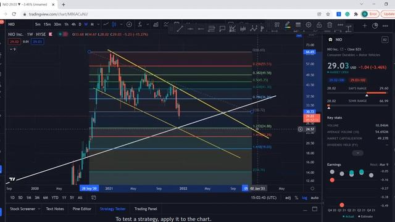Expand the time interval dropdown arrow
The width and height of the screenshot is (395, 222).
98,25
